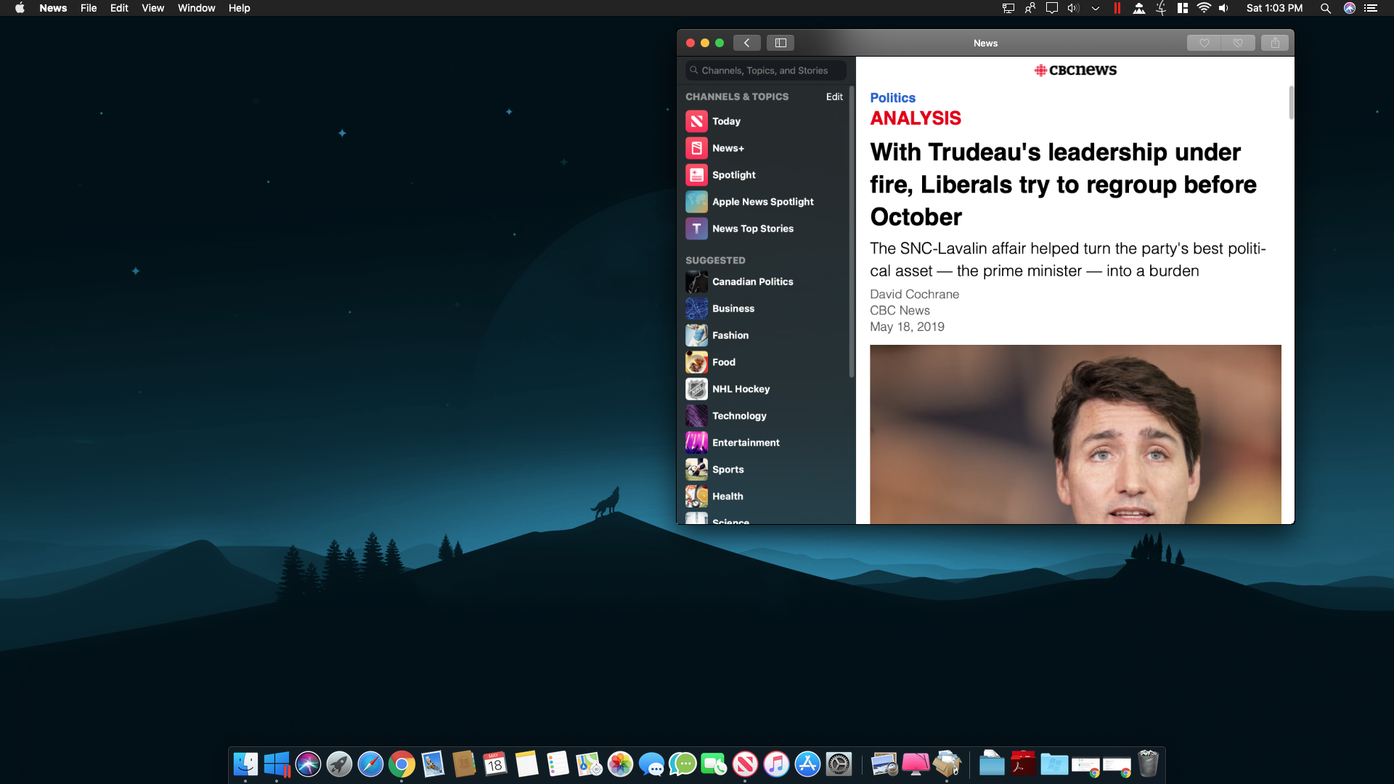Viewport: 1394px width, 784px height.
Task: Click the Trudeau article photo
Action: [1075, 434]
